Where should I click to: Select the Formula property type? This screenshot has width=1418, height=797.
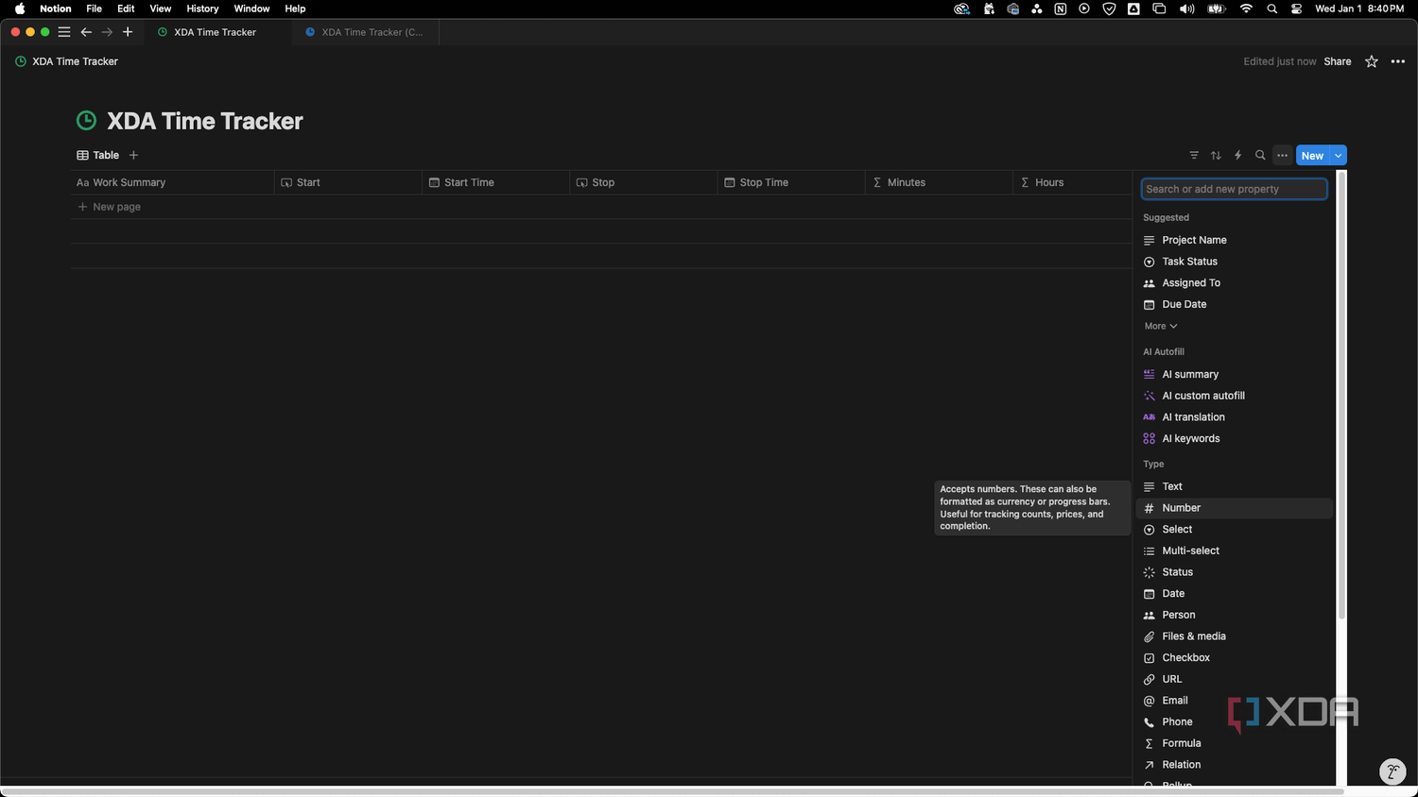pyautogui.click(x=1234, y=743)
